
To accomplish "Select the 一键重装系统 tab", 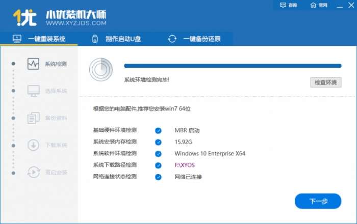I will 39,39.
